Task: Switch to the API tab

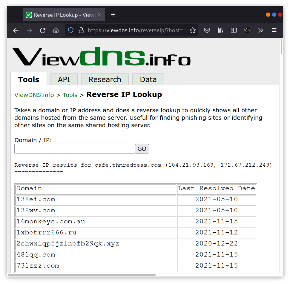Action: [x=64, y=79]
